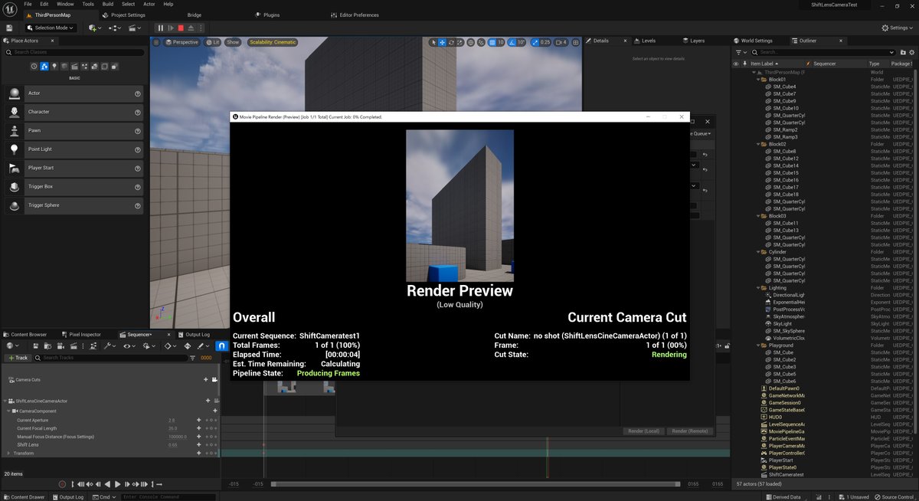Open the add content quick-menu icon
Image resolution: width=919 pixels, height=501 pixels.
coord(93,28)
